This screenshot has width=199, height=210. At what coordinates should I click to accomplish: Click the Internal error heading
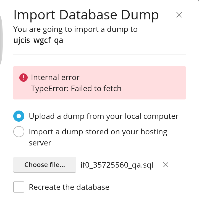[55, 77]
